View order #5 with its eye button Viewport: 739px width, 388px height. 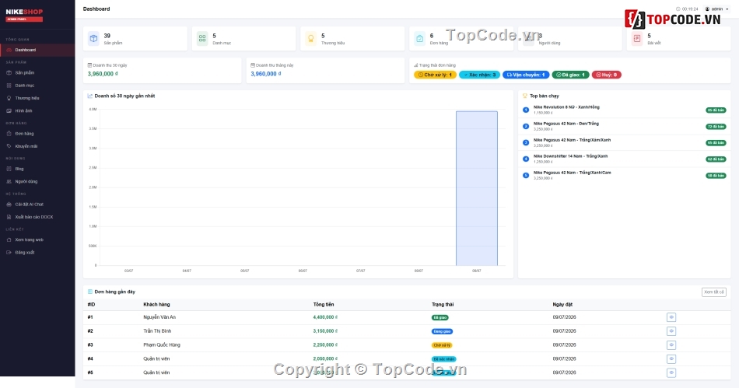click(671, 373)
